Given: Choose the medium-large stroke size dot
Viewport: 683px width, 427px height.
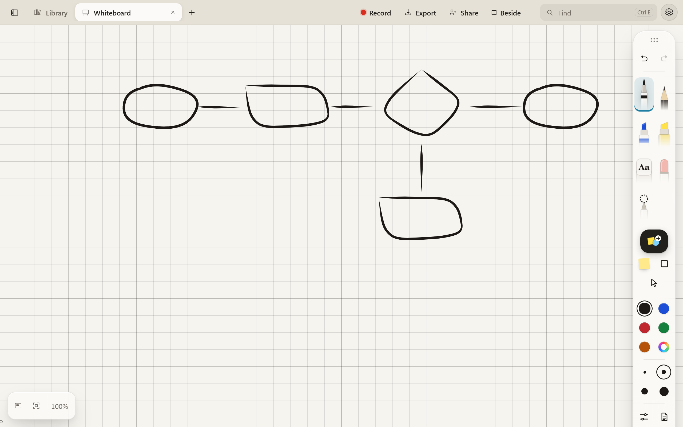Looking at the screenshot, I should [645, 392].
